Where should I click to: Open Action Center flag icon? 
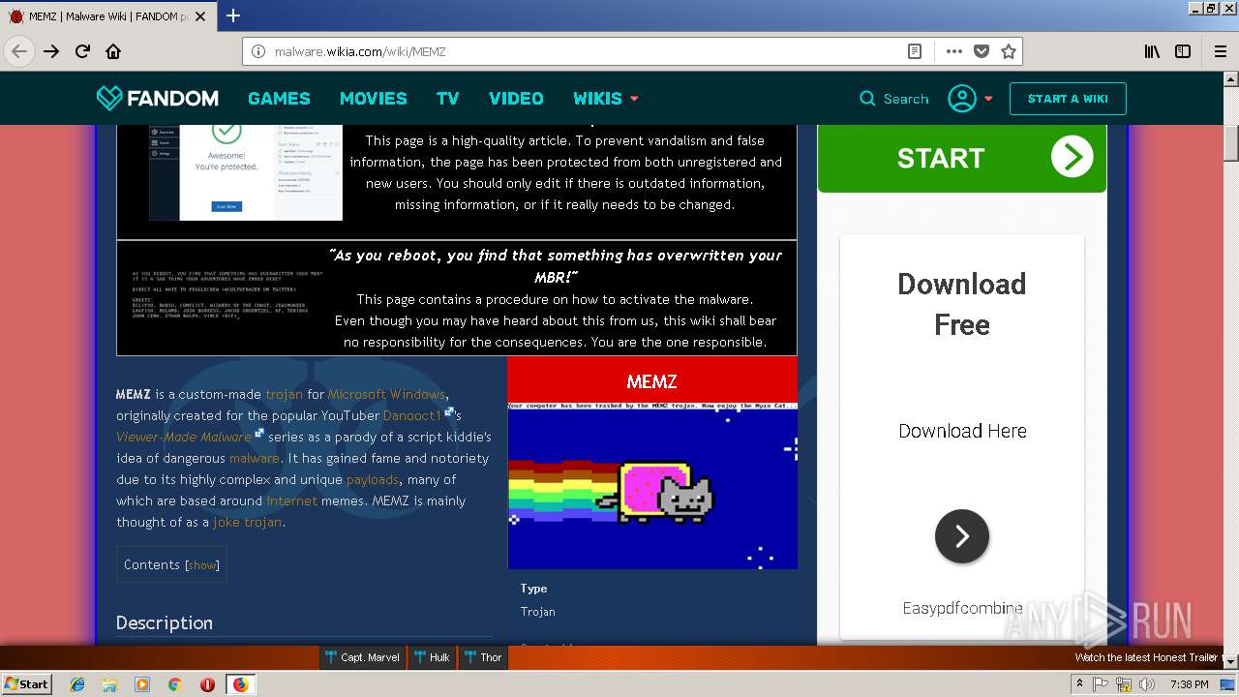(1101, 684)
